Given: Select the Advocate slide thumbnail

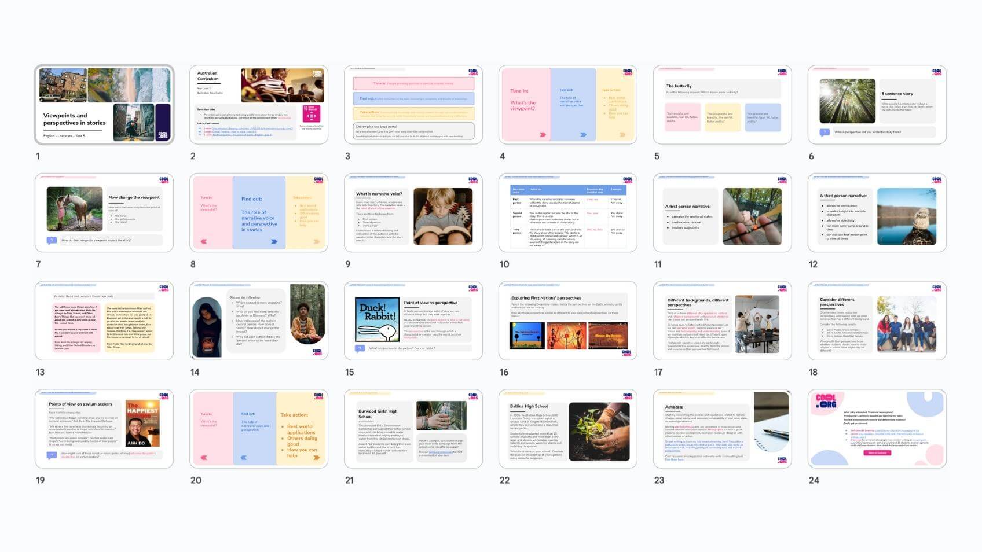Looking at the screenshot, I should pyautogui.click(x=722, y=429).
